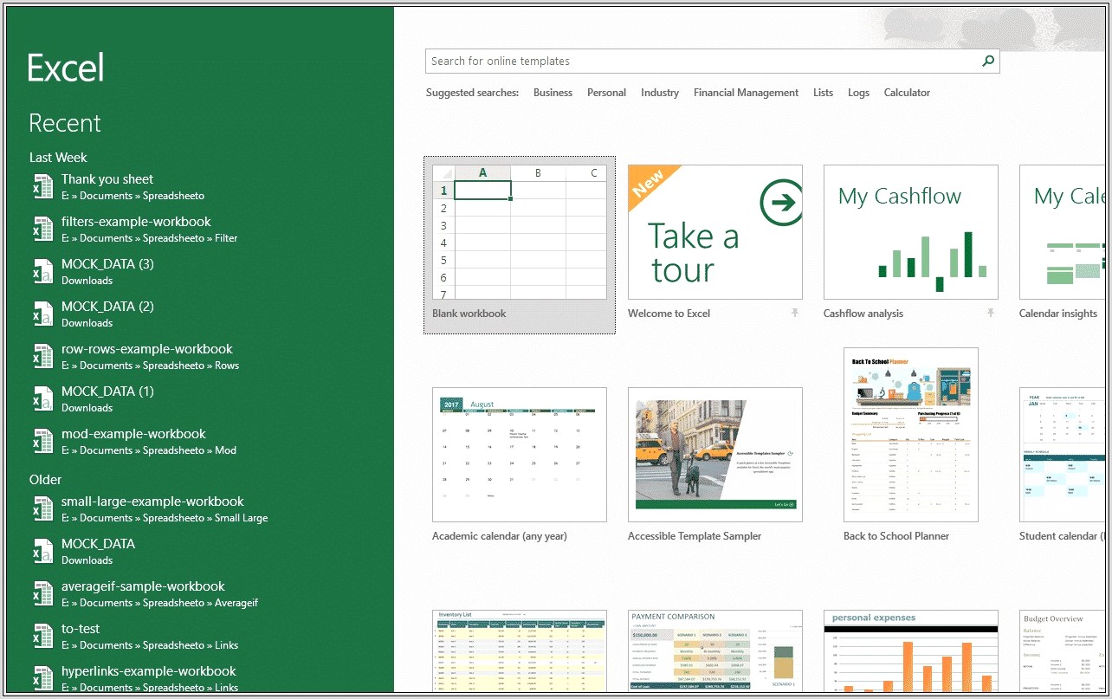
Task: Click the Cashflow analysis label
Action: [863, 314]
